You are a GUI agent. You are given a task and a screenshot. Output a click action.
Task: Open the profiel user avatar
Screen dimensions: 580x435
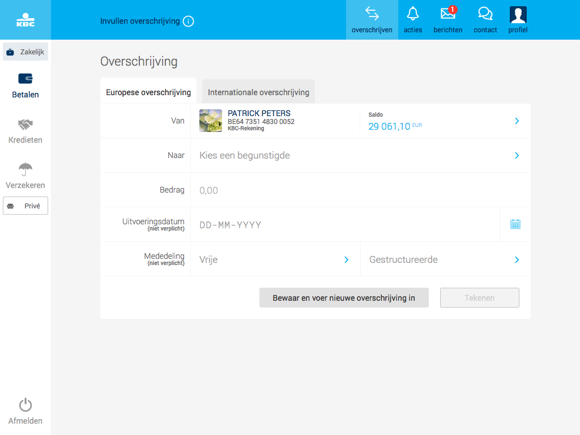518,15
